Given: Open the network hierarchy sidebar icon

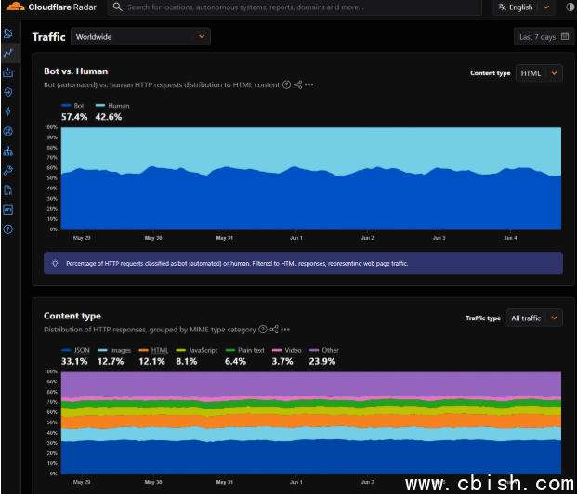Looking at the screenshot, I should click(8, 150).
